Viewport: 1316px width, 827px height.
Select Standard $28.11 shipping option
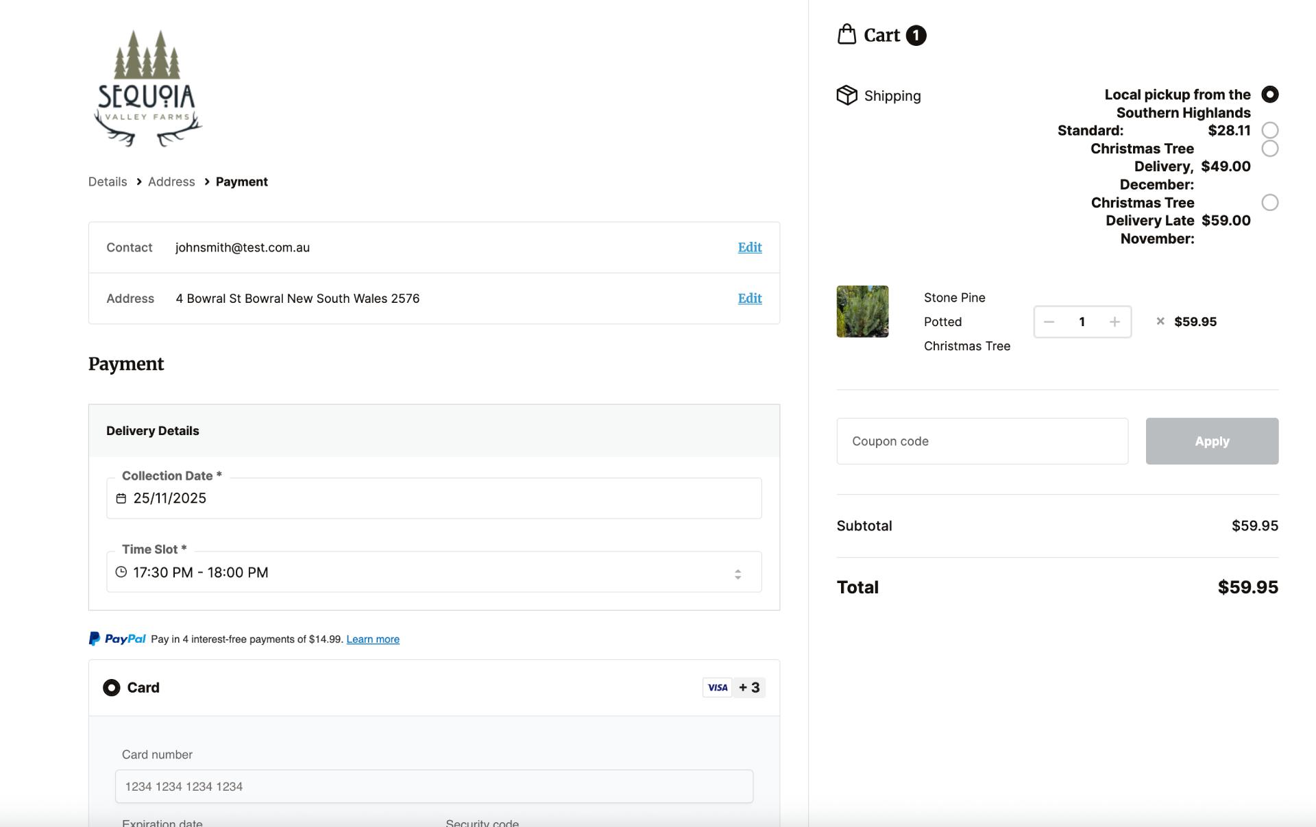tap(1269, 130)
